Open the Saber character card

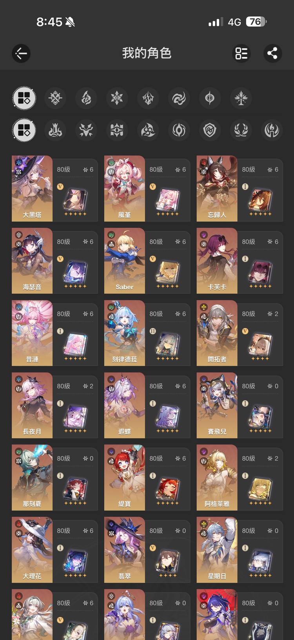pyautogui.click(x=147, y=261)
